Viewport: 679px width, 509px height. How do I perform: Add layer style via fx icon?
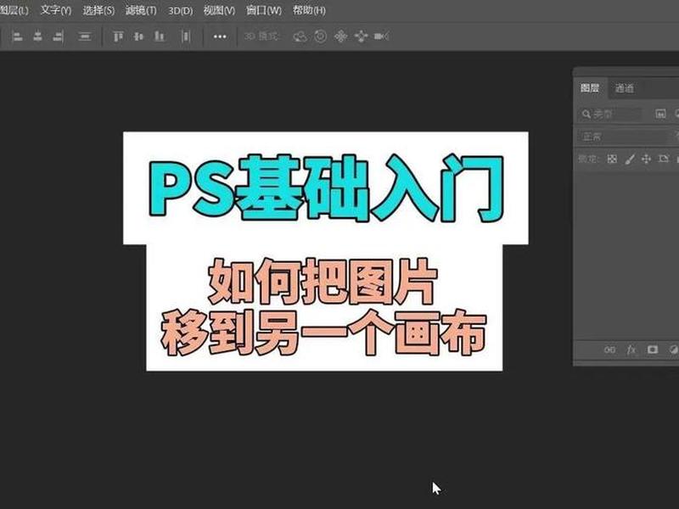631,350
